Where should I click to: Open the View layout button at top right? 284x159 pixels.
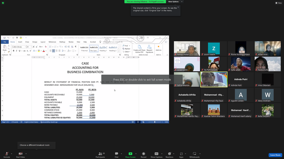(x=279, y=3)
